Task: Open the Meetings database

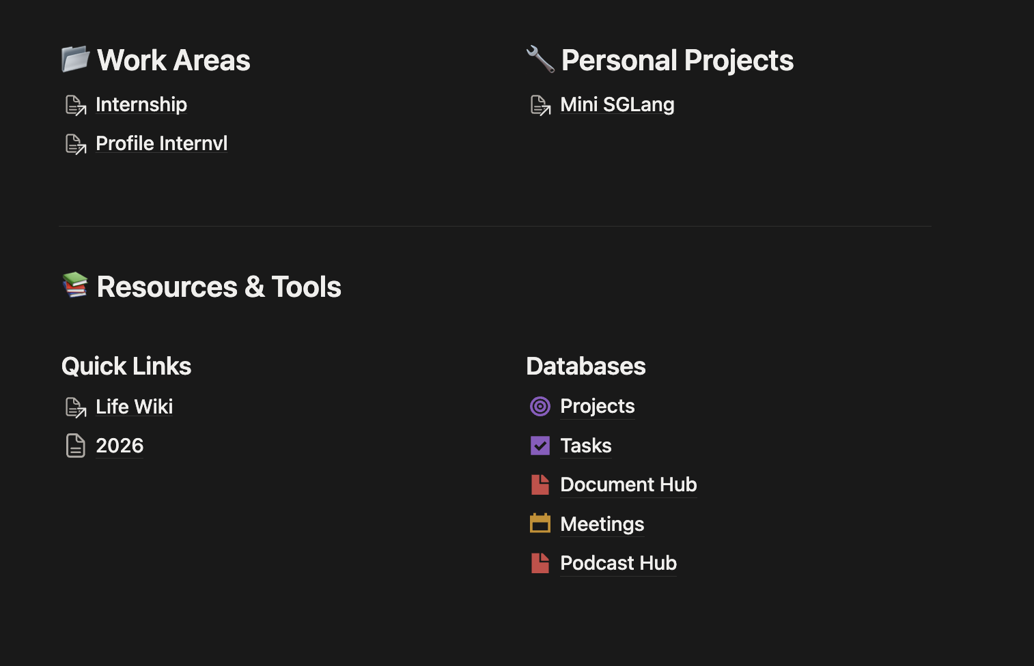Action: click(602, 524)
